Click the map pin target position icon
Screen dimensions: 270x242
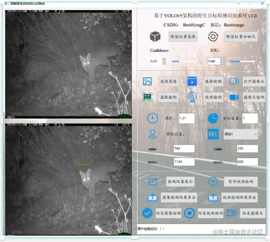[153, 134]
